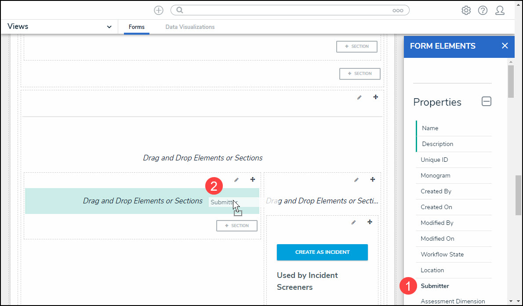Collapse the Properties section
This screenshot has width=523, height=306.
[x=486, y=102]
